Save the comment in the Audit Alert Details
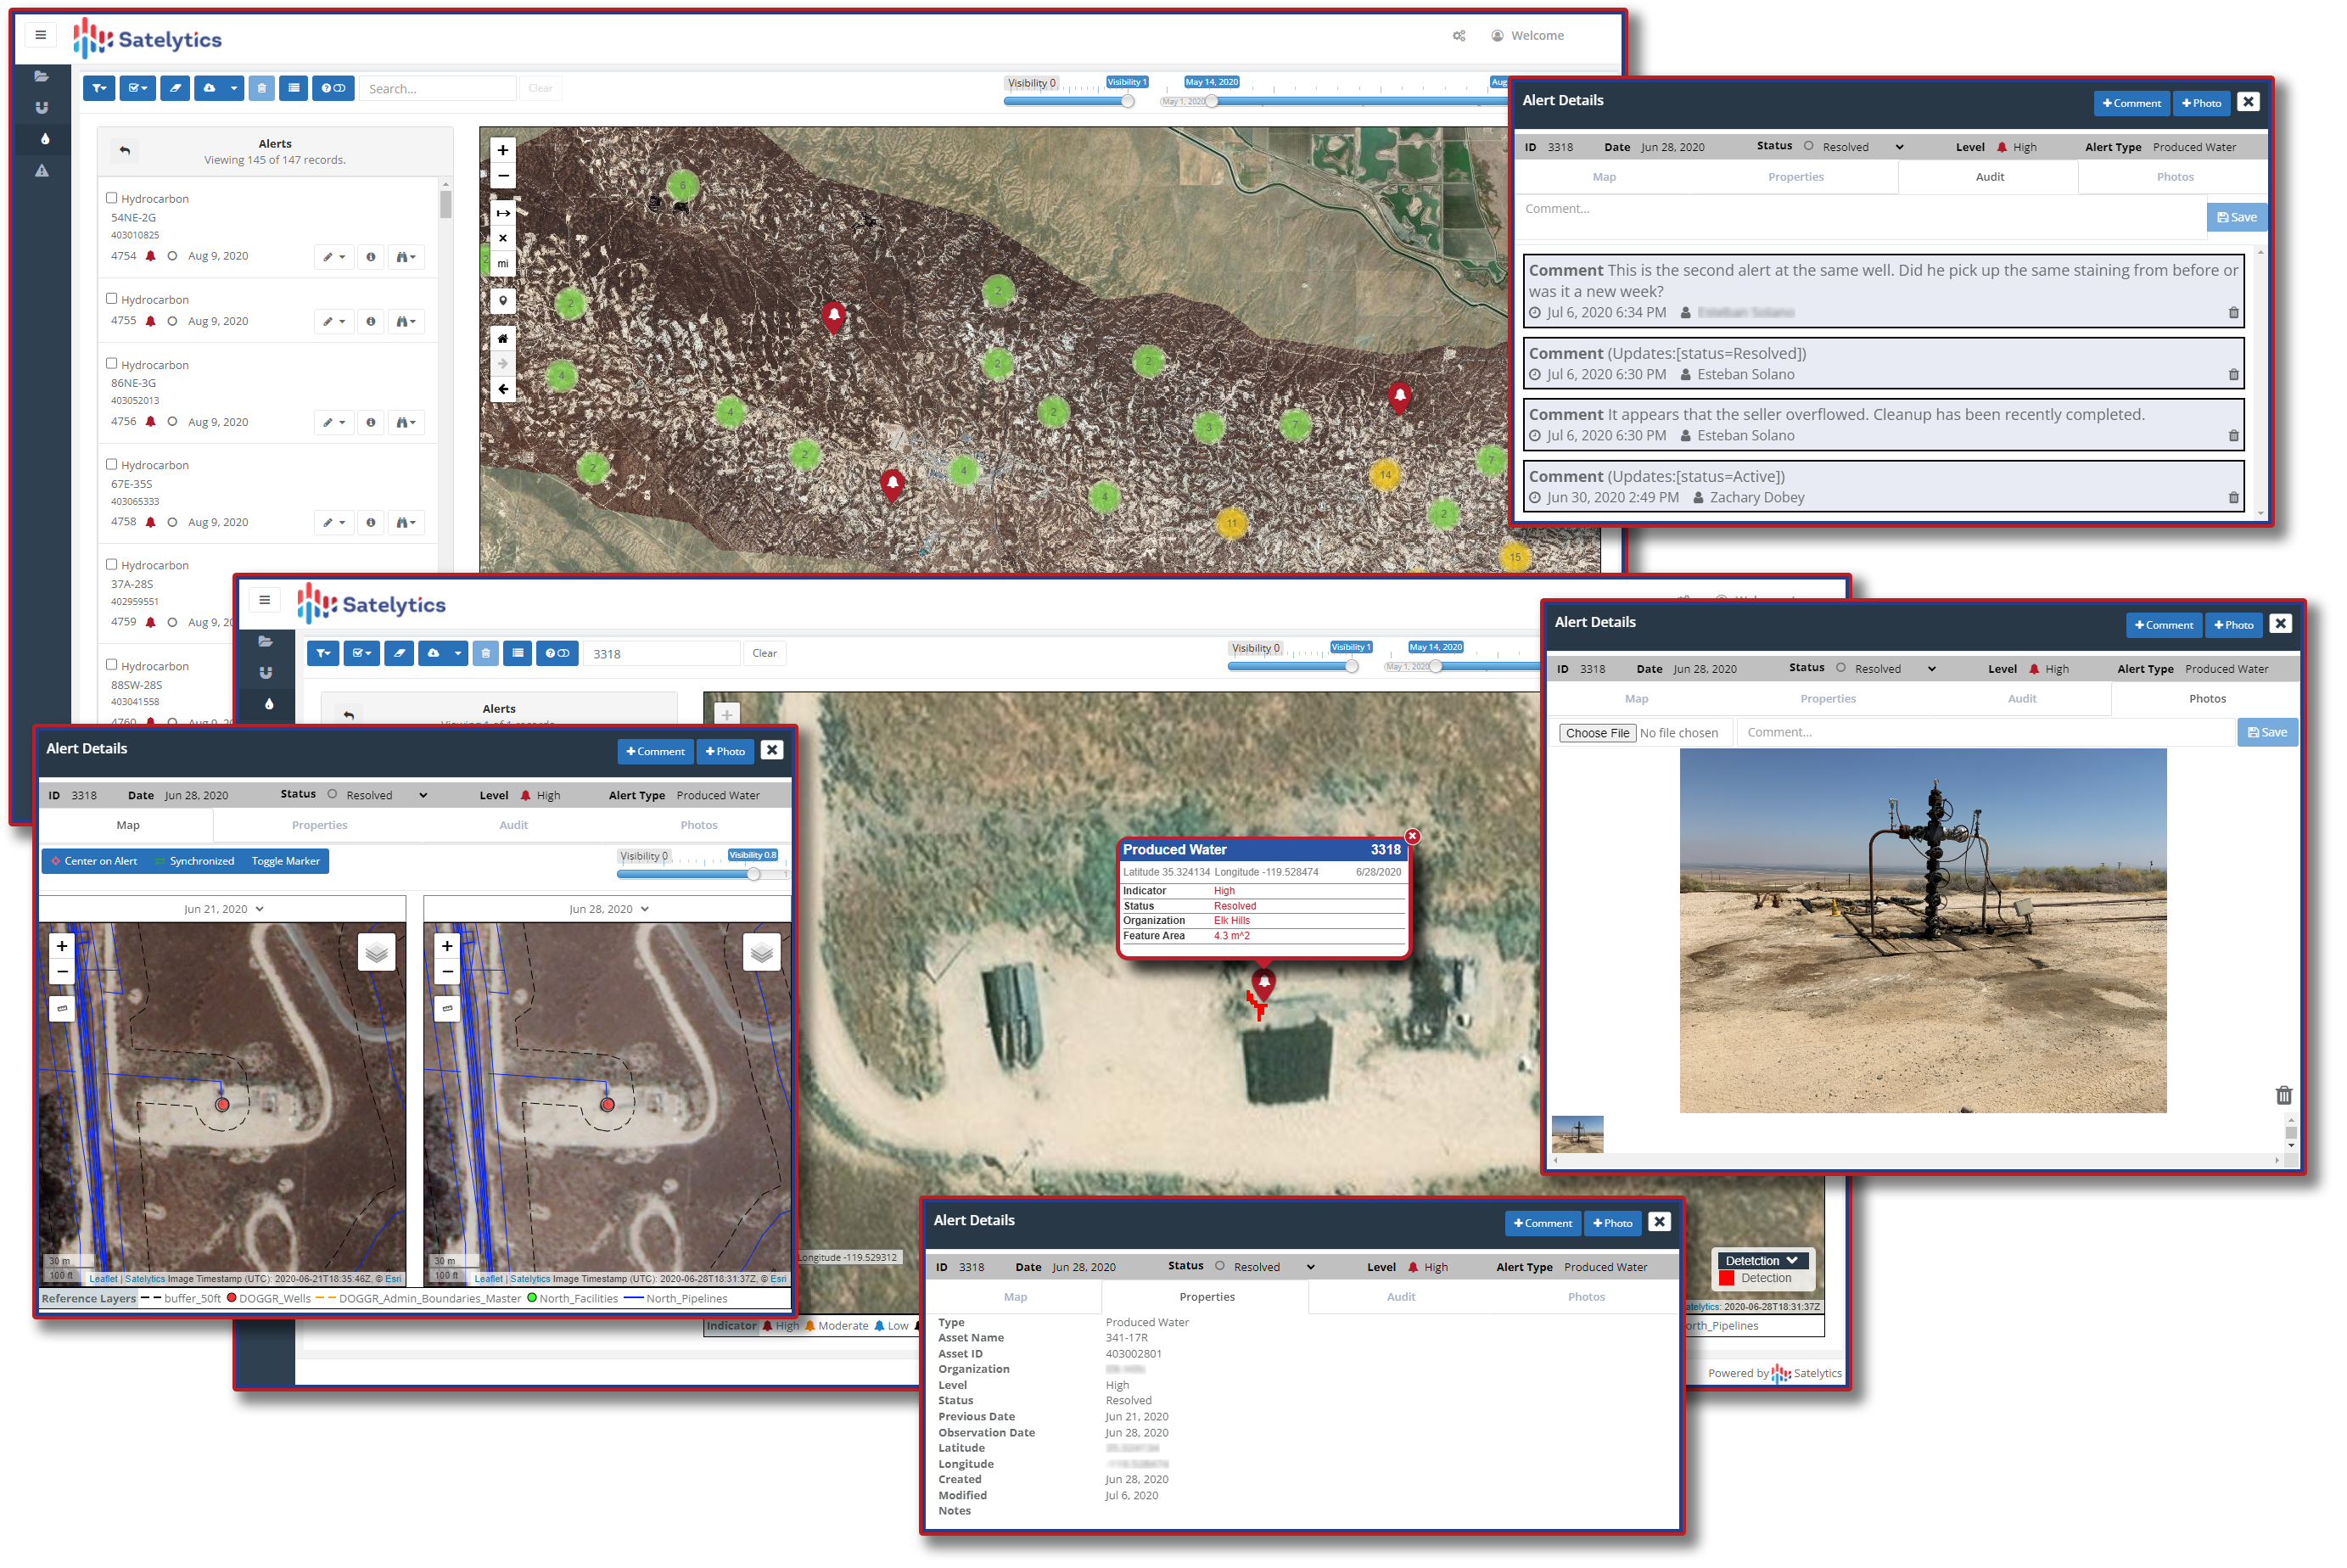The image size is (2347, 1568). point(2236,217)
